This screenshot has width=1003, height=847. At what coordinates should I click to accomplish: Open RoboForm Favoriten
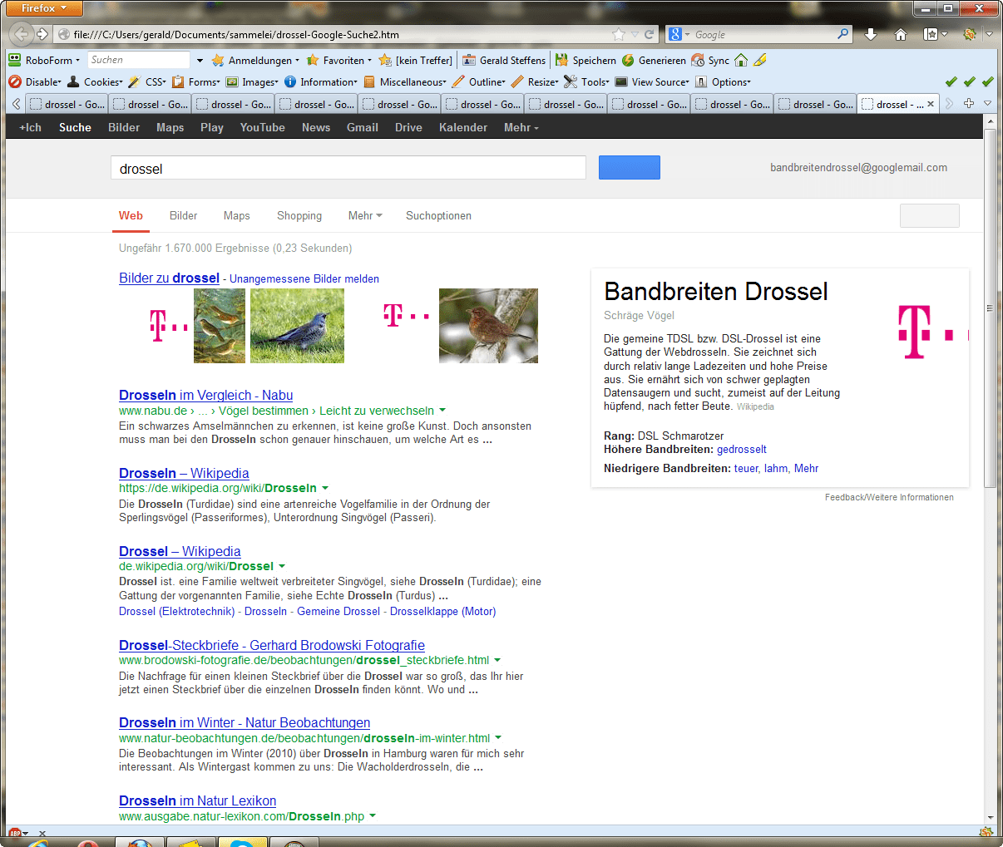[x=338, y=60]
